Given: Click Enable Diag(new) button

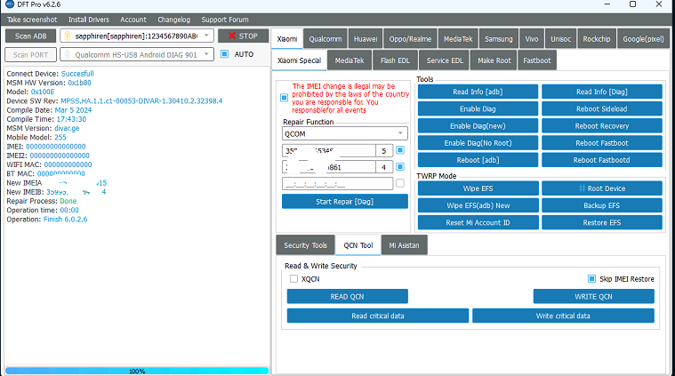Looking at the screenshot, I should [478, 126].
